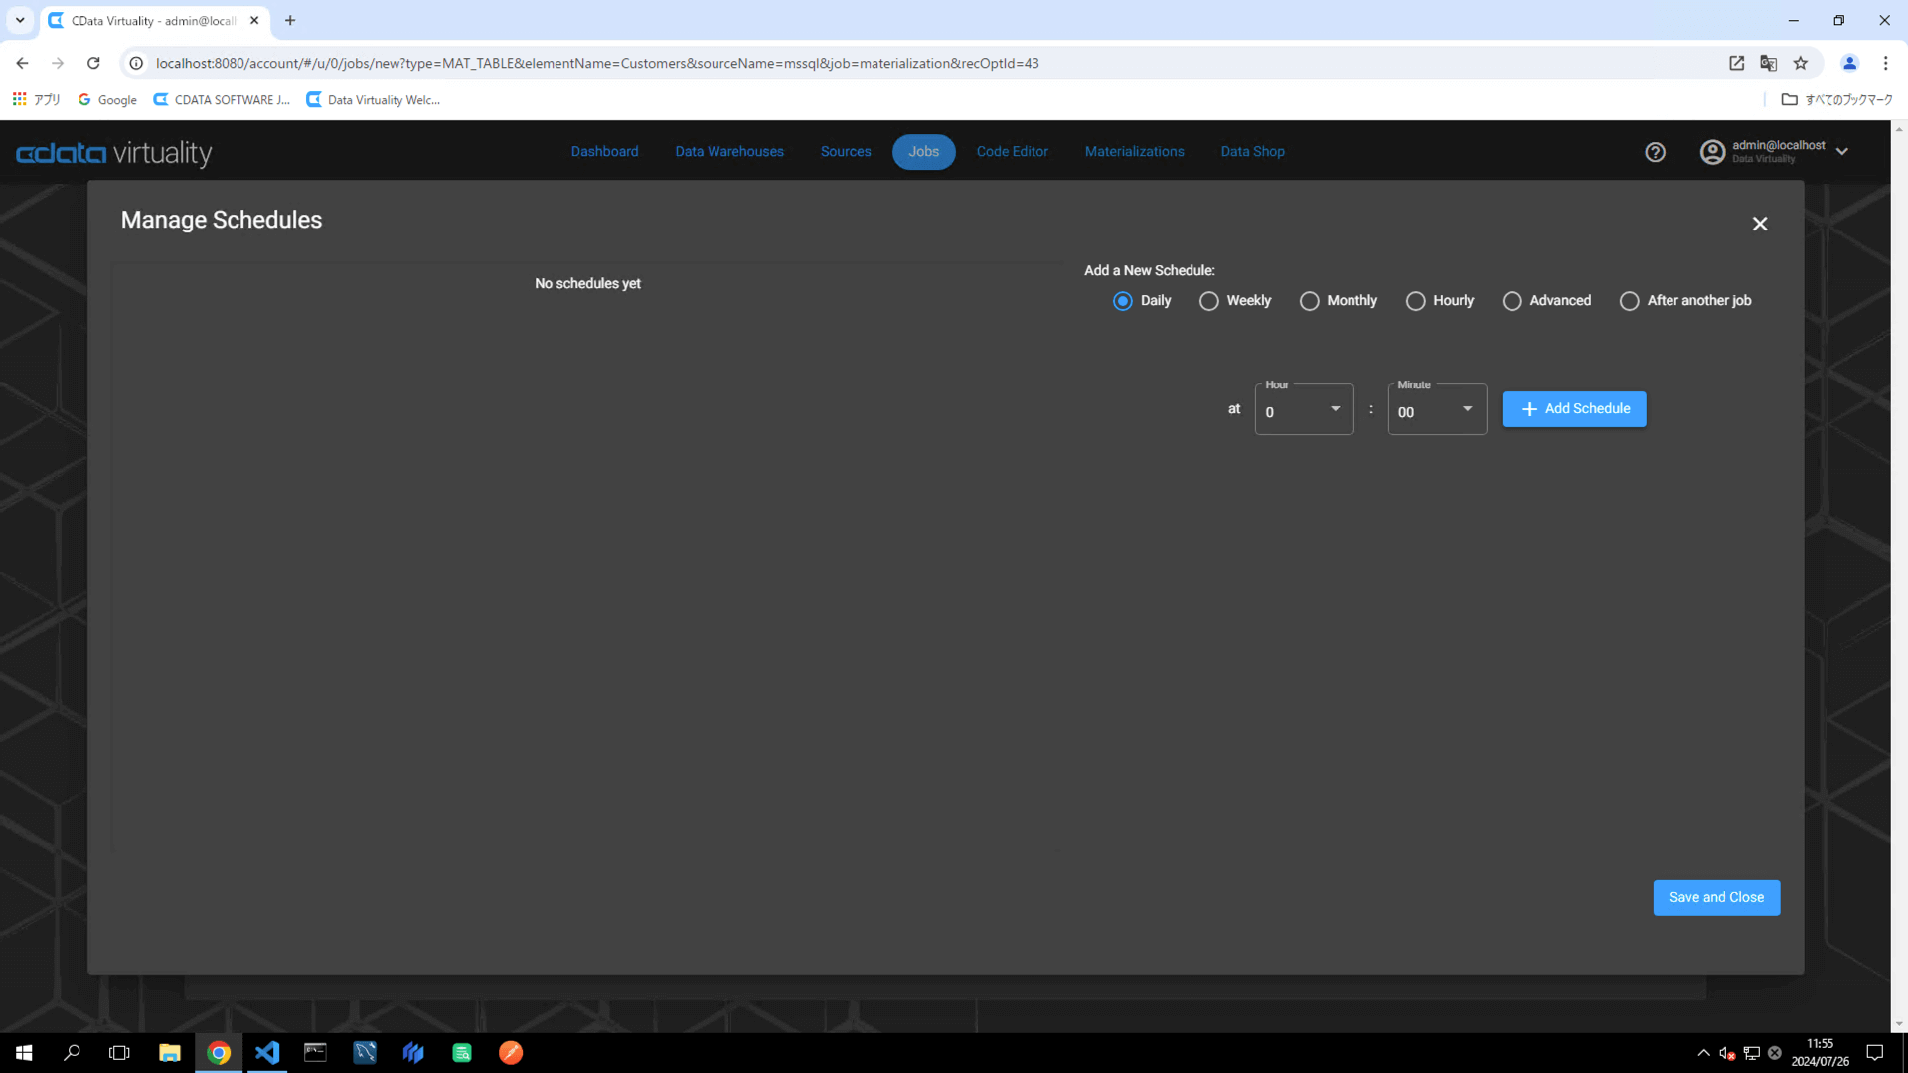Screen dimensions: 1908x1073
Task: Open the help question mark icon
Action: [1655, 152]
